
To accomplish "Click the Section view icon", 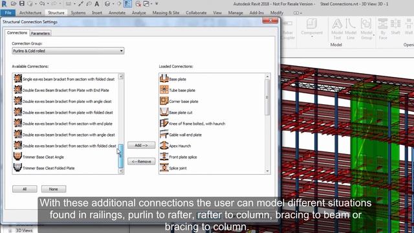I will (x=119, y=4).
